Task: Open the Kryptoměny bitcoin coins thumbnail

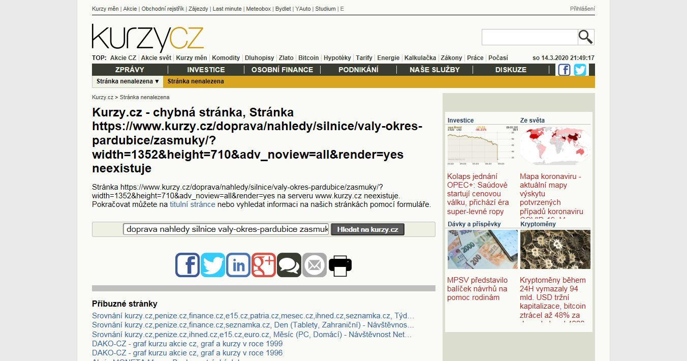Action: 555,249
